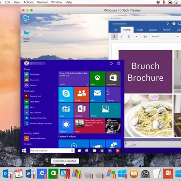Open File Explorer folder on Windows taskbar
Screen dimensions: 181x181
(x=95, y=151)
